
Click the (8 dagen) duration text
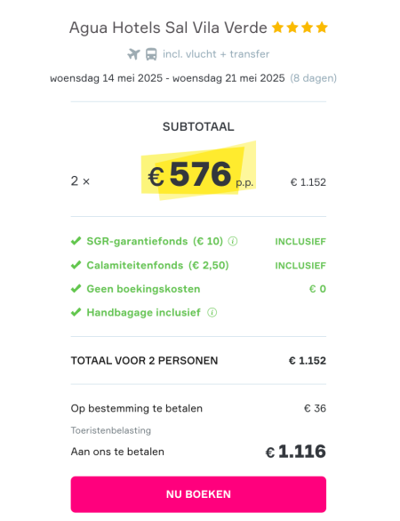313,78
